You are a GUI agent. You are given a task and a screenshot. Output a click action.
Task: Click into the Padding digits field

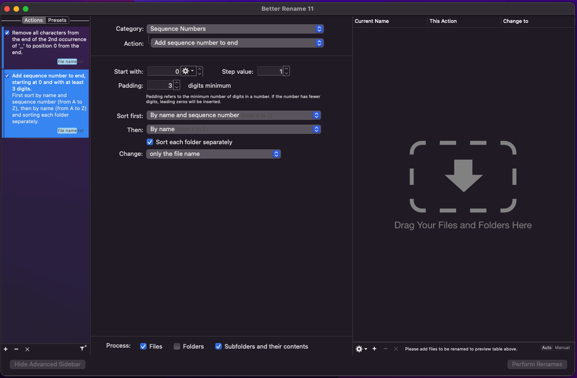point(160,85)
